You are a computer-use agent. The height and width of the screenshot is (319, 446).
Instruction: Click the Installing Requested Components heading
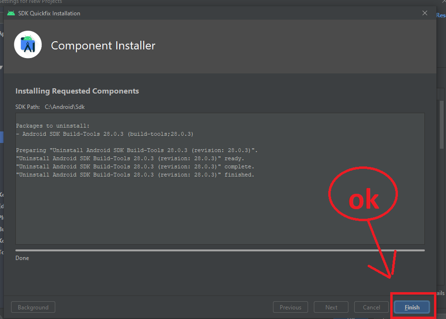pos(77,91)
